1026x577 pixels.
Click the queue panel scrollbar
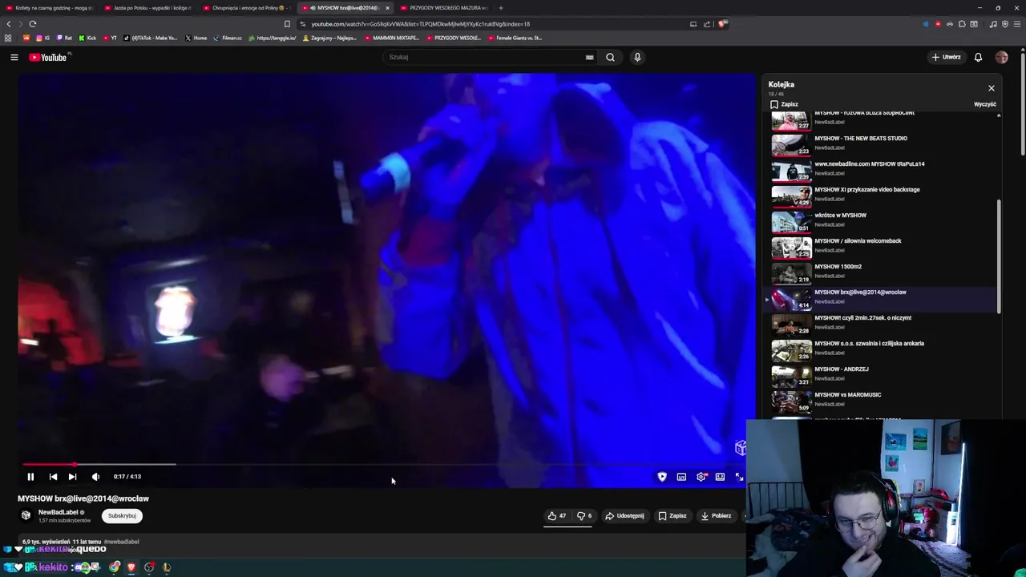click(x=999, y=256)
